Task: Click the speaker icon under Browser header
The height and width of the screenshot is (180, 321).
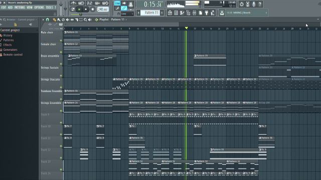Action: [x=30, y=24]
